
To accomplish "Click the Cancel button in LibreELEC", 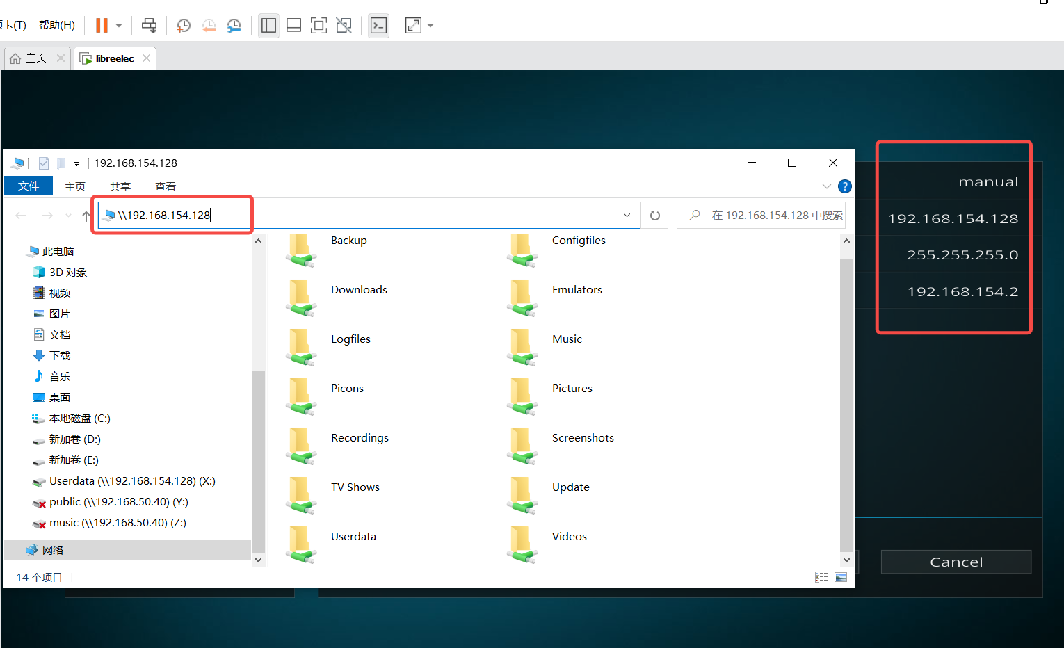I will coord(956,562).
